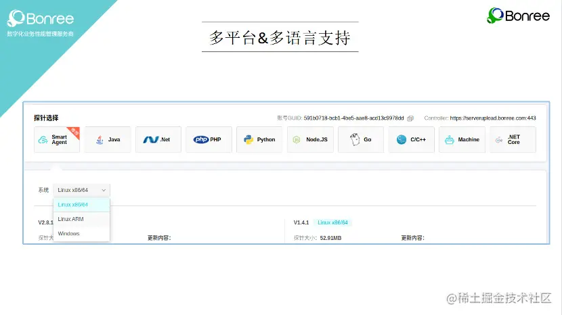
Task: Select the C/C++ probe card
Action: click(411, 140)
